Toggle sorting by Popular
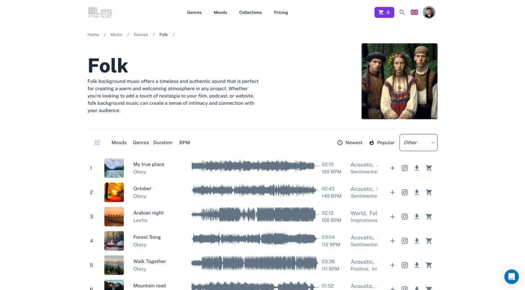525x290 pixels. click(381, 143)
